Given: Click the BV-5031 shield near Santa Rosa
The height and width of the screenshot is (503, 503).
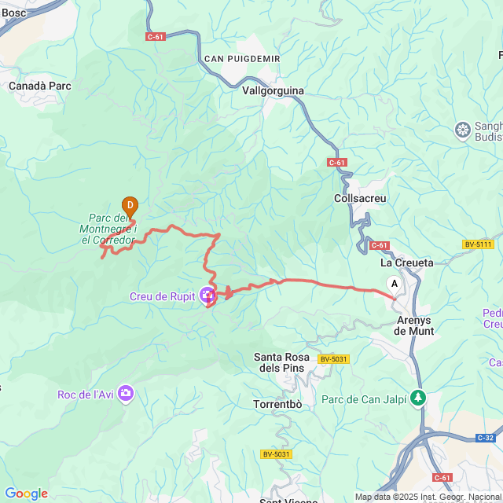Looking at the screenshot, I should coord(333,359).
